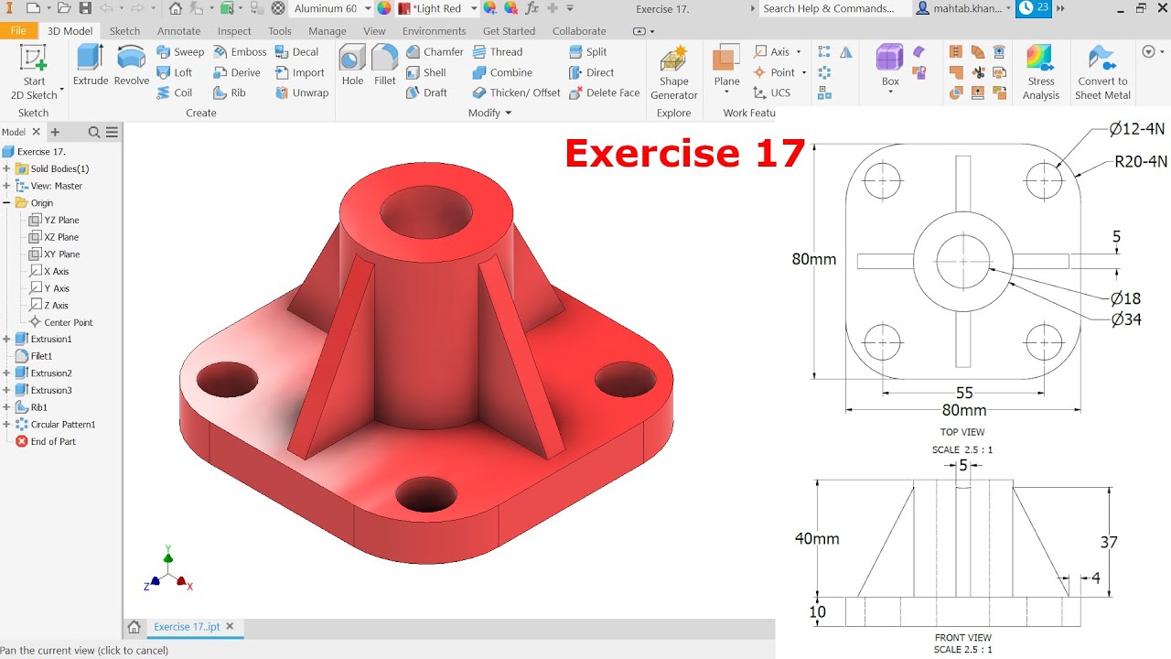The height and width of the screenshot is (659, 1171).
Task: Select the Split tool
Action: pyautogui.click(x=587, y=52)
